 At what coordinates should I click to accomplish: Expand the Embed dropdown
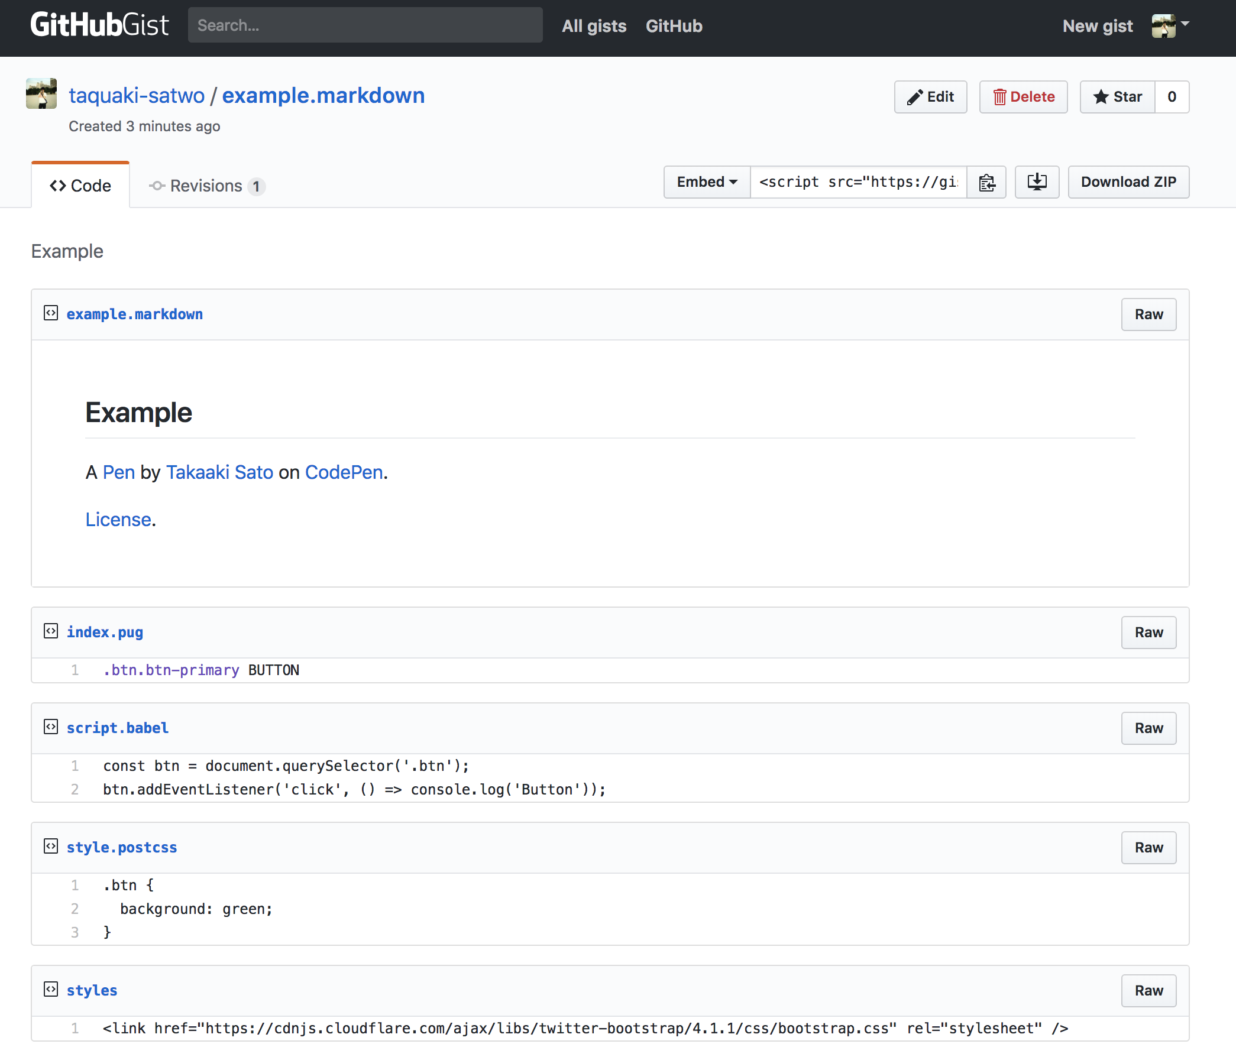coord(707,182)
